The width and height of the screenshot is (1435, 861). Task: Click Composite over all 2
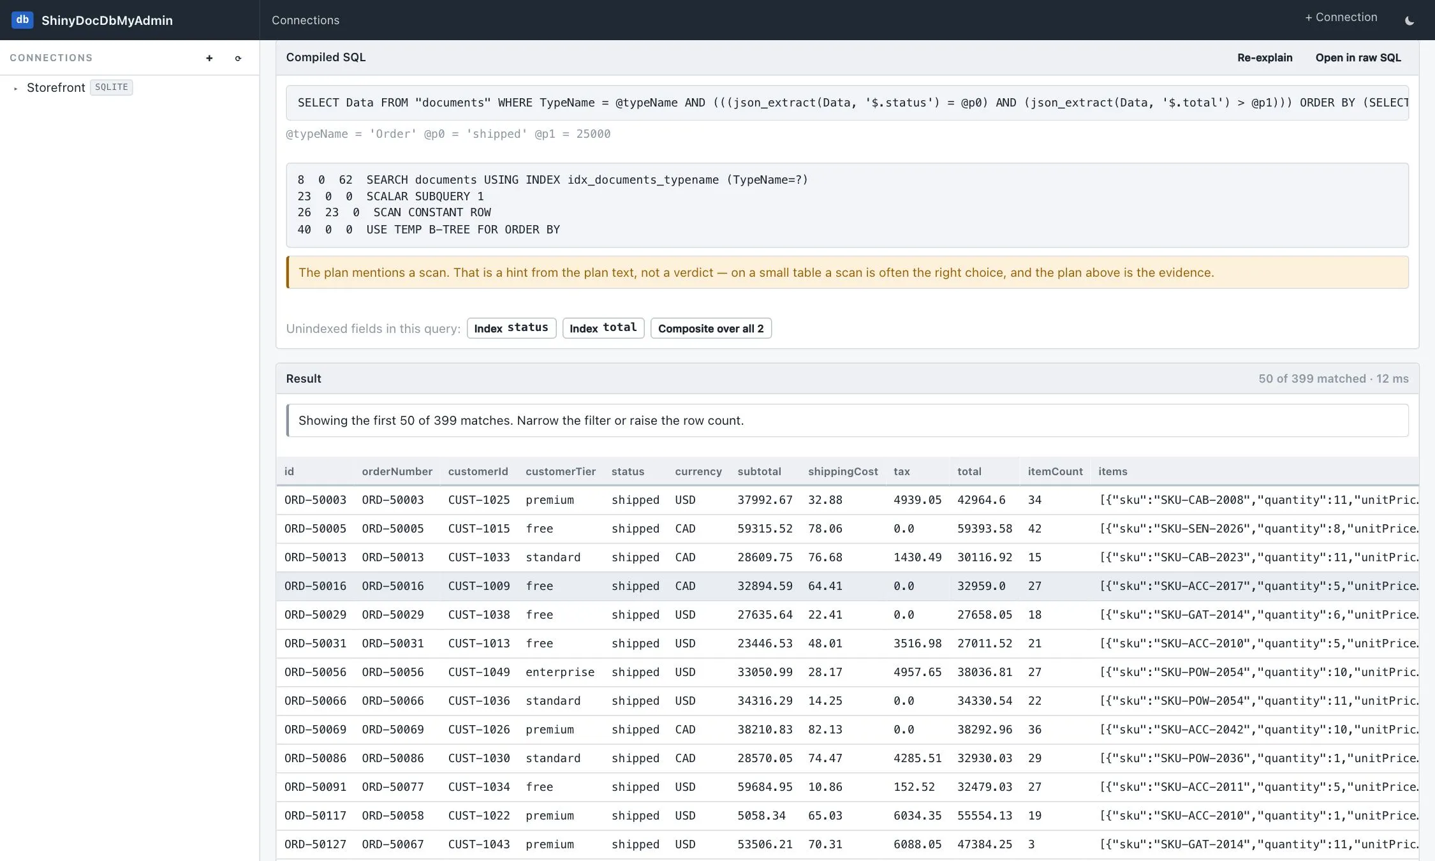(711, 328)
